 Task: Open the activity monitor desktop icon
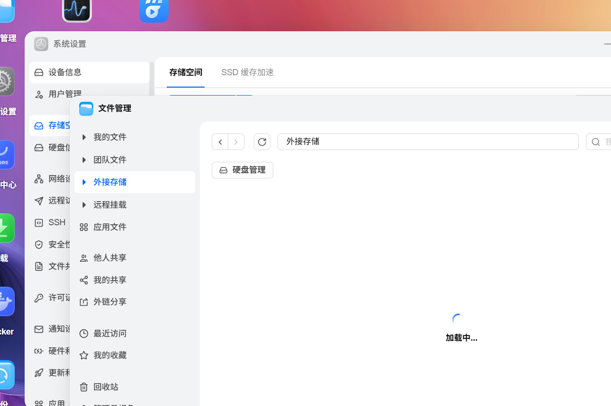[77, 9]
